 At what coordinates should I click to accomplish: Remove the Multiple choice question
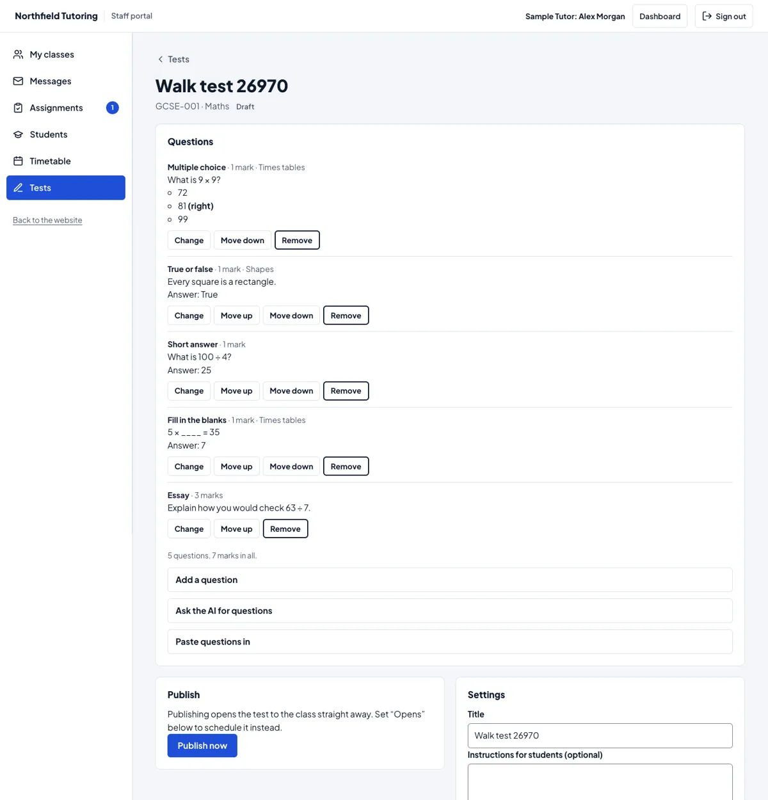[297, 240]
